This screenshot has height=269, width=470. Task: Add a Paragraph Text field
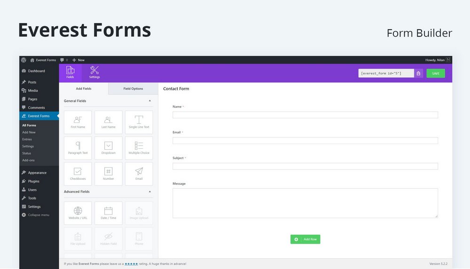(x=78, y=148)
